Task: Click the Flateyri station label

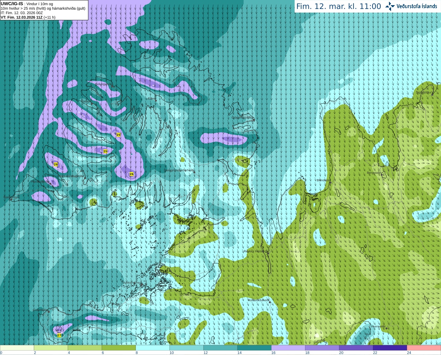Action: click(85, 101)
